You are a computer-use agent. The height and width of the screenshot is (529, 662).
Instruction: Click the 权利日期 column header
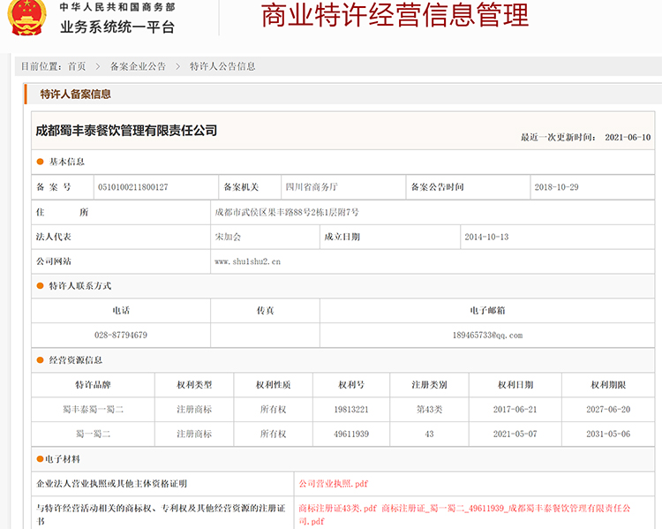(x=515, y=385)
